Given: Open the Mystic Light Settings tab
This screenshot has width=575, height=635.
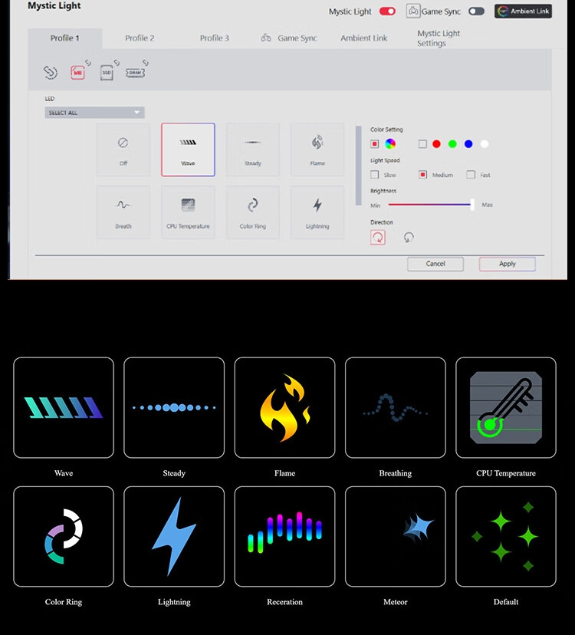Looking at the screenshot, I should (x=439, y=38).
